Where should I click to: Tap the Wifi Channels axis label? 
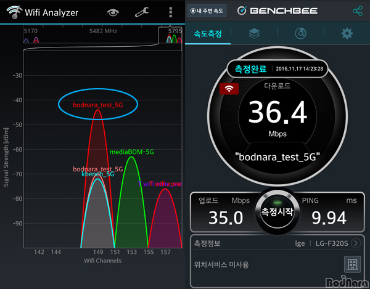102,261
